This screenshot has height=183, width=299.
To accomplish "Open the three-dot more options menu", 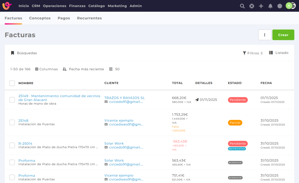I will [265, 35].
